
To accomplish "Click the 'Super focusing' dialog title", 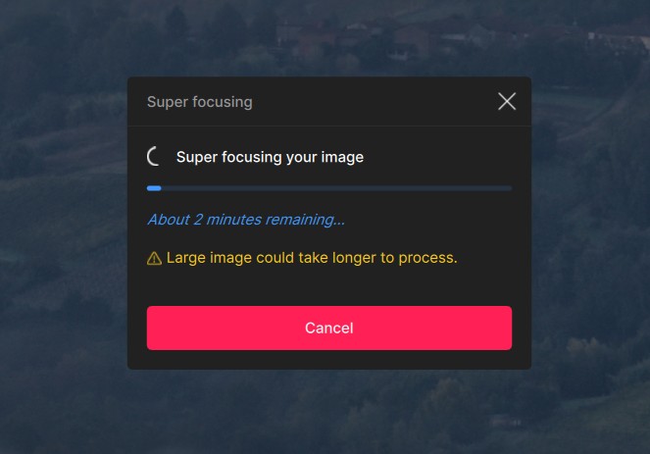I will pyautogui.click(x=199, y=101).
